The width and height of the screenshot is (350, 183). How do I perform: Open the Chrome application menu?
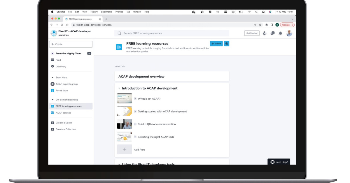[61, 12]
